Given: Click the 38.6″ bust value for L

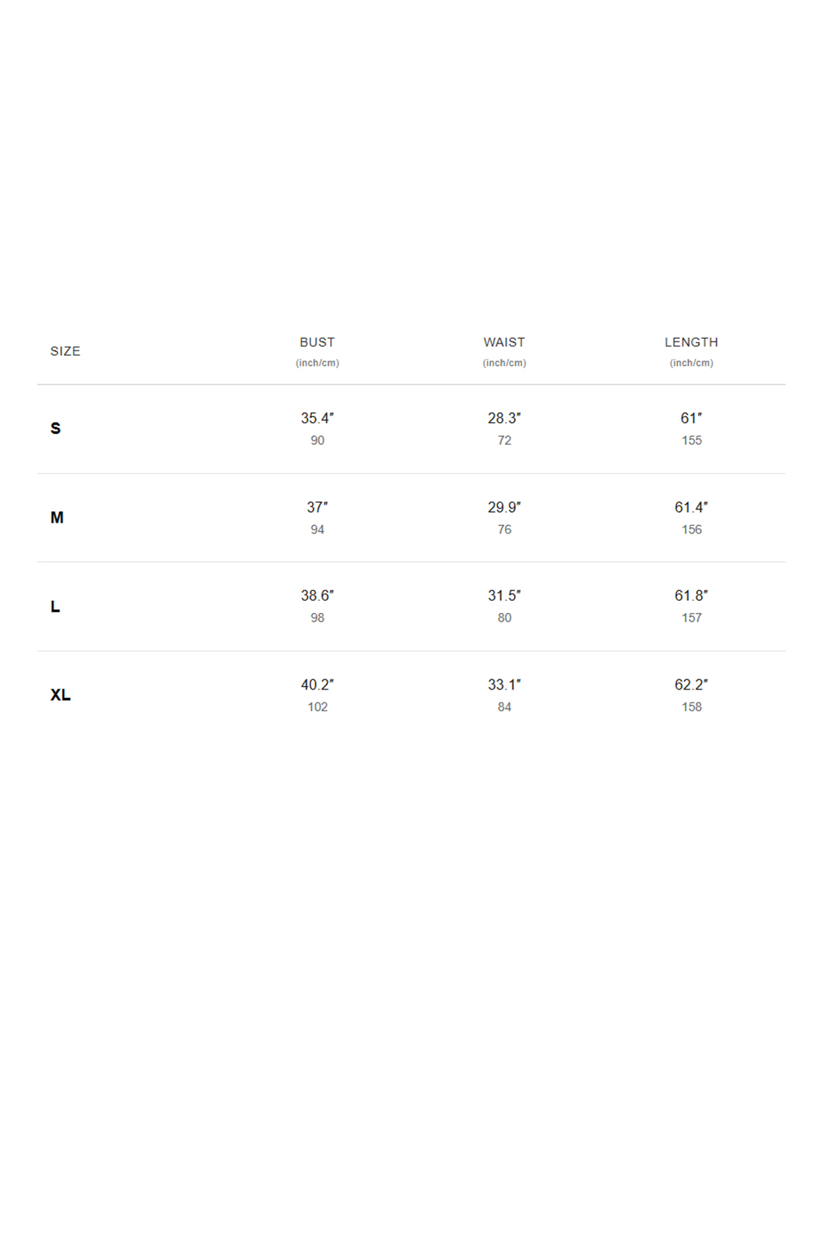Looking at the screenshot, I should [x=317, y=596].
